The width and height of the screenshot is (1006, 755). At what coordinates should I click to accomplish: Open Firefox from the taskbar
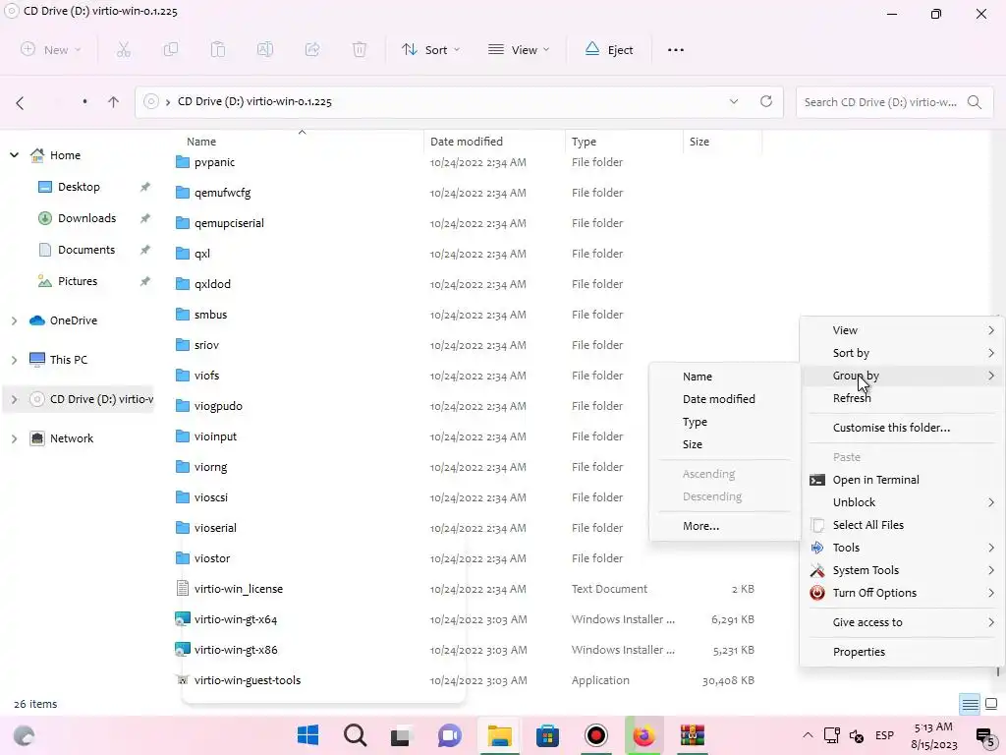[x=644, y=735]
